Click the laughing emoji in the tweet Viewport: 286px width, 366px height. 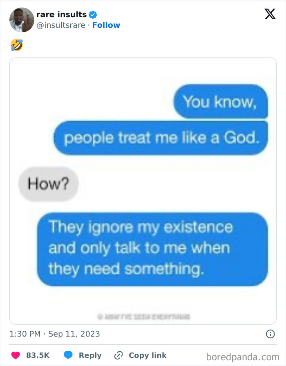(17, 45)
